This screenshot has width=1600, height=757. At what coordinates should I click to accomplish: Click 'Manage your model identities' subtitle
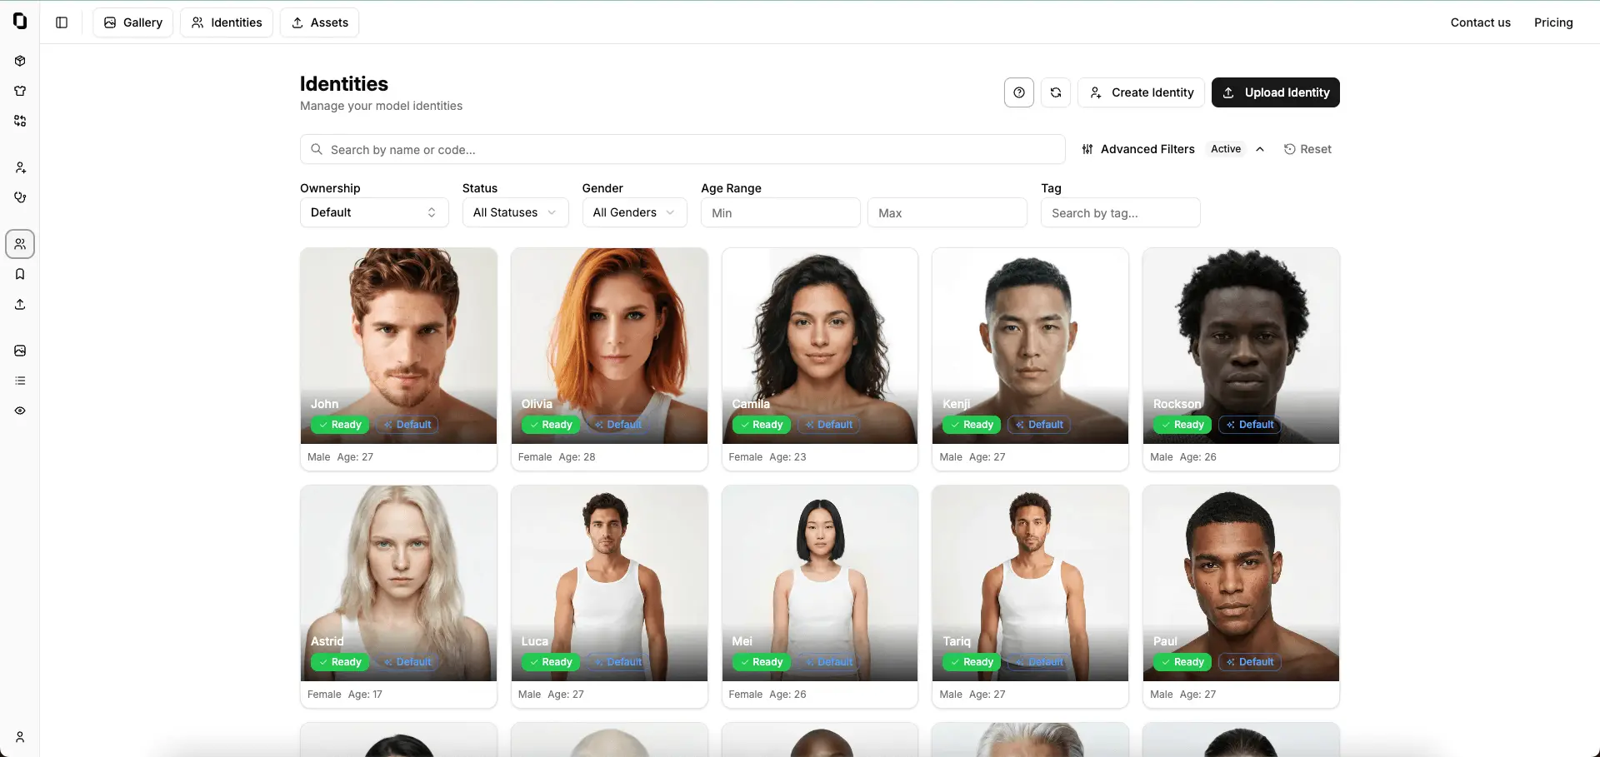(x=381, y=106)
